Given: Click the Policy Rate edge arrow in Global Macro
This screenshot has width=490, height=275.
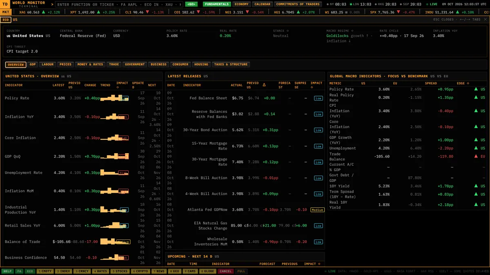Looking at the screenshot, I should click(x=476, y=89).
